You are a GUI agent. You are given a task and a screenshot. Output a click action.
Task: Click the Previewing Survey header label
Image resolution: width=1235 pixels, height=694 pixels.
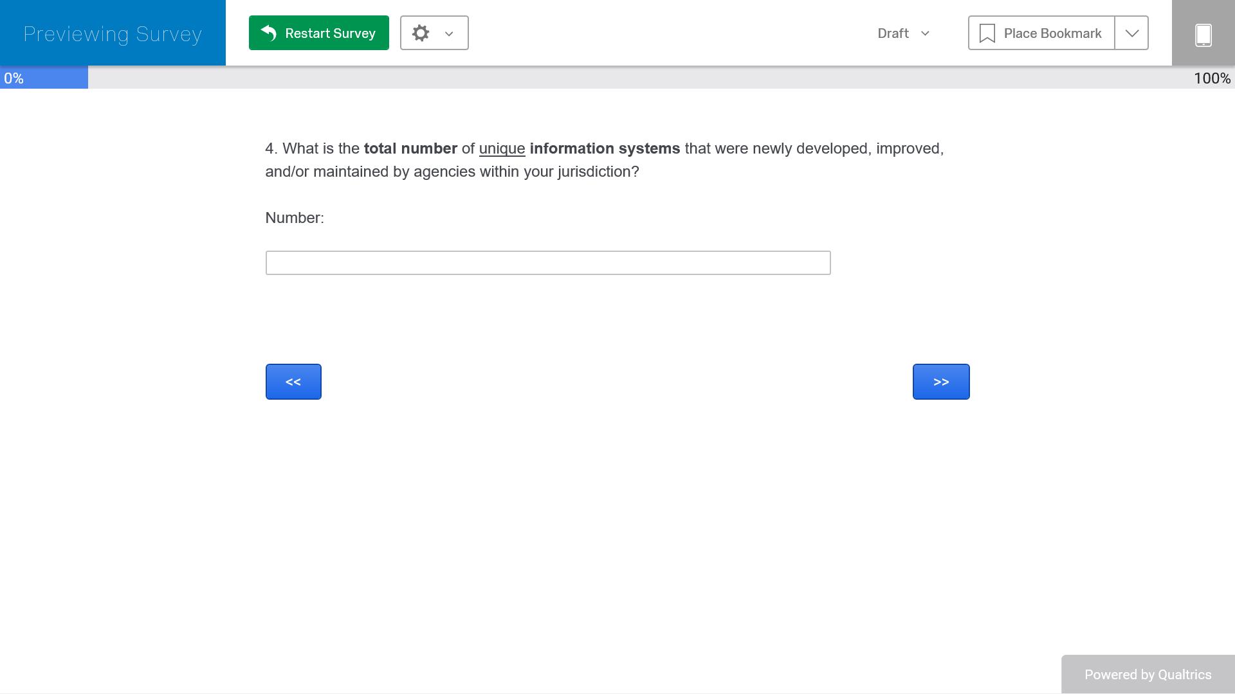coord(113,33)
